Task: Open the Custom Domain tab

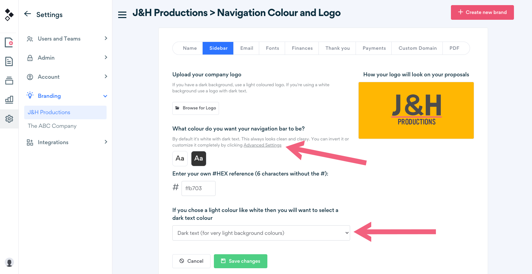Action: [417, 48]
